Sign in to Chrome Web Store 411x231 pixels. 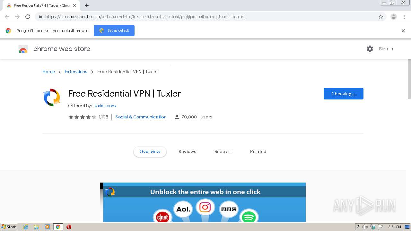click(x=386, y=49)
